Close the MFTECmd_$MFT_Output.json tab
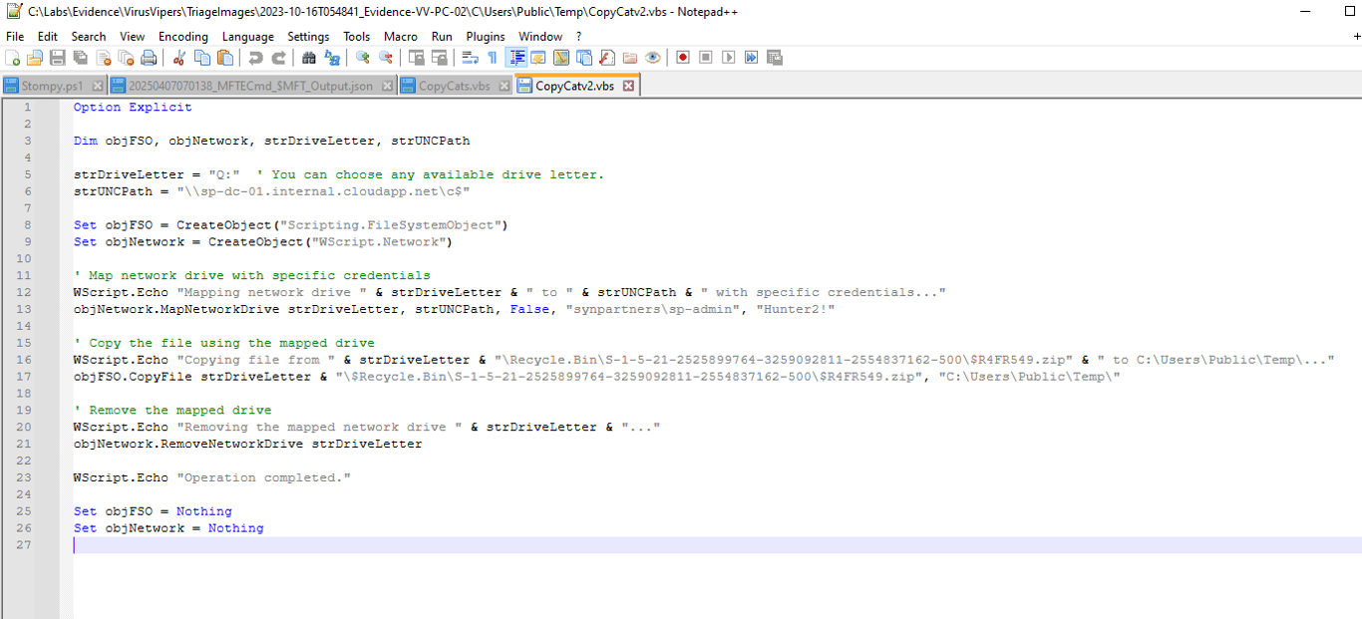Image resolution: width=1362 pixels, height=619 pixels. [x=388, y=86]
